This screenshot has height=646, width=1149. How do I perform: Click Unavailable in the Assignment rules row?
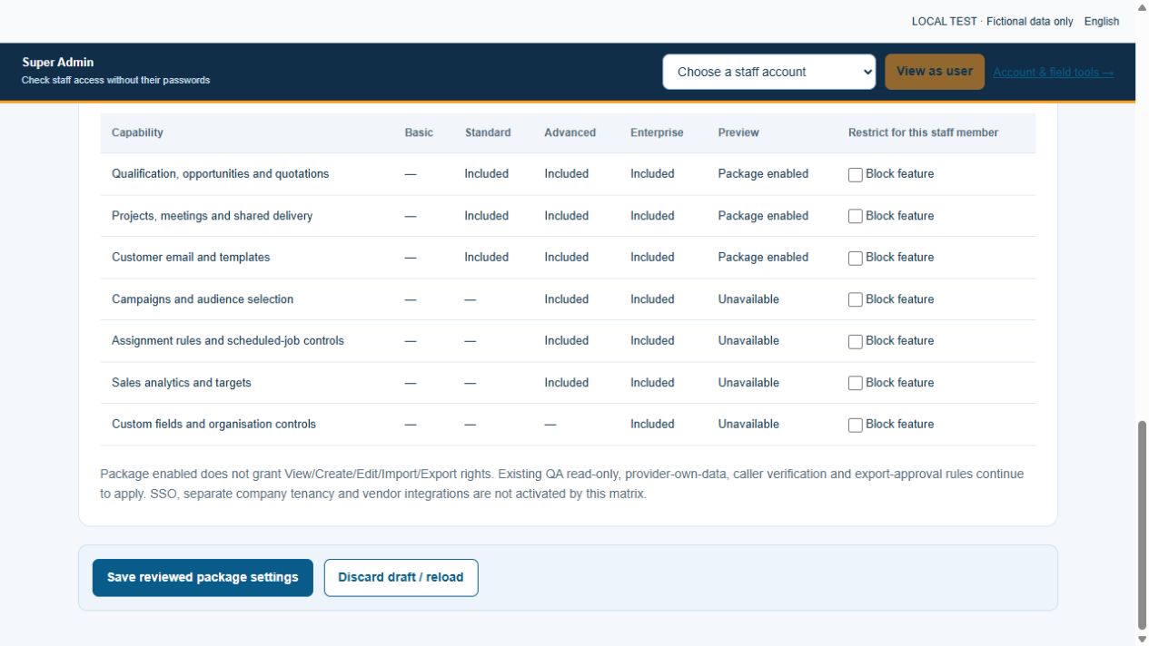748,341
